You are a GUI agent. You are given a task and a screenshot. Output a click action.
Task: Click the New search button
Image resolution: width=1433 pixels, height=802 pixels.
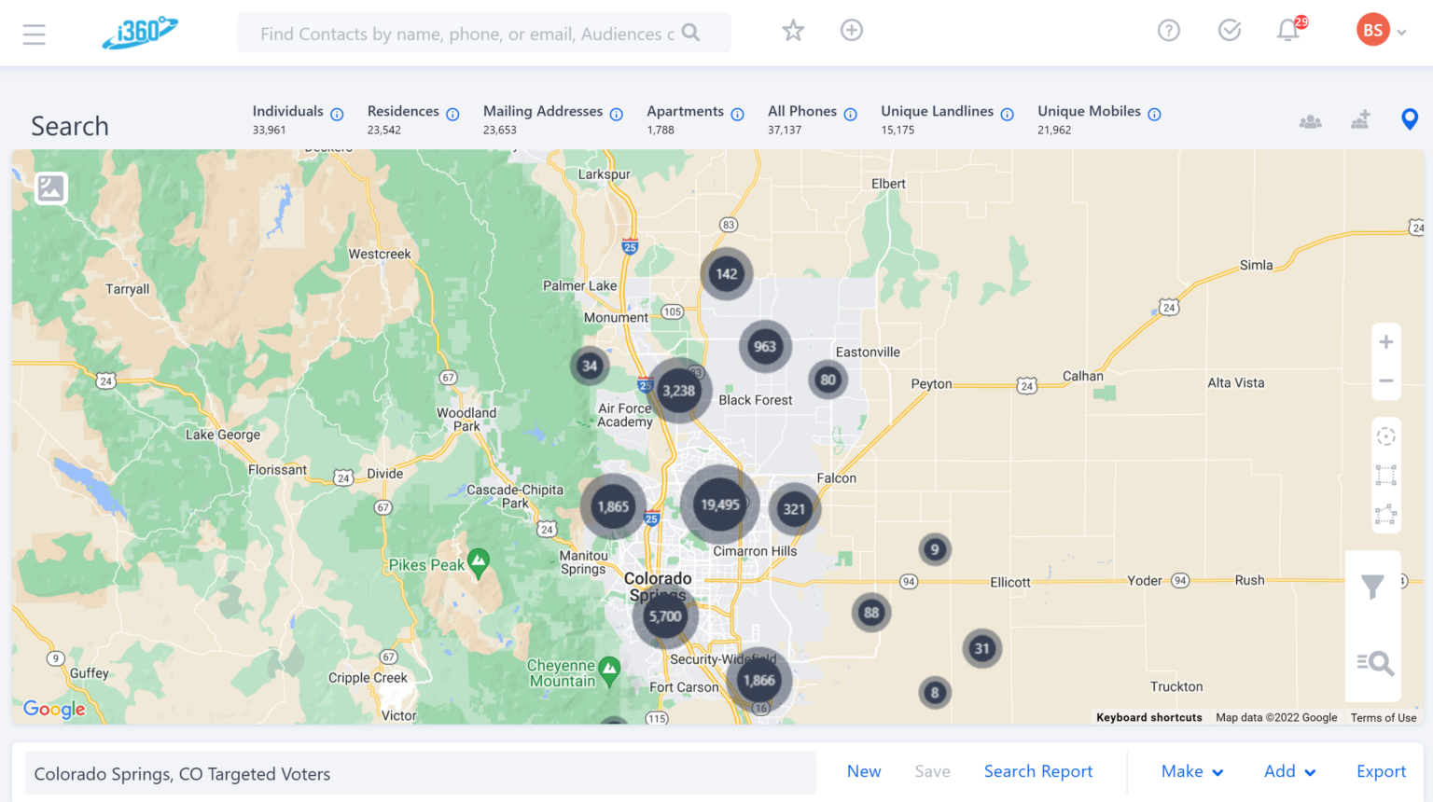(864, 771)
